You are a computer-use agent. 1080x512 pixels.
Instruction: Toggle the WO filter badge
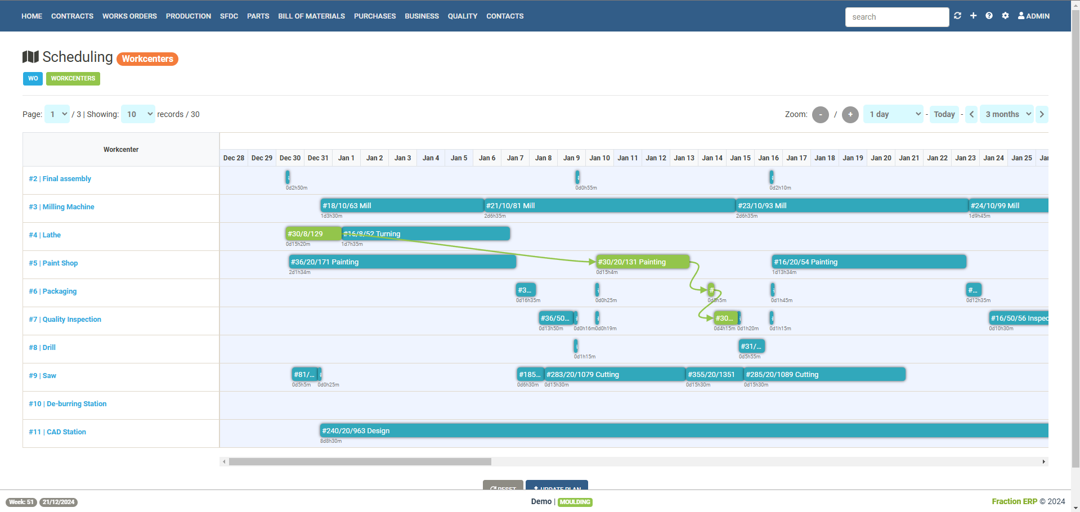point(33,79)
